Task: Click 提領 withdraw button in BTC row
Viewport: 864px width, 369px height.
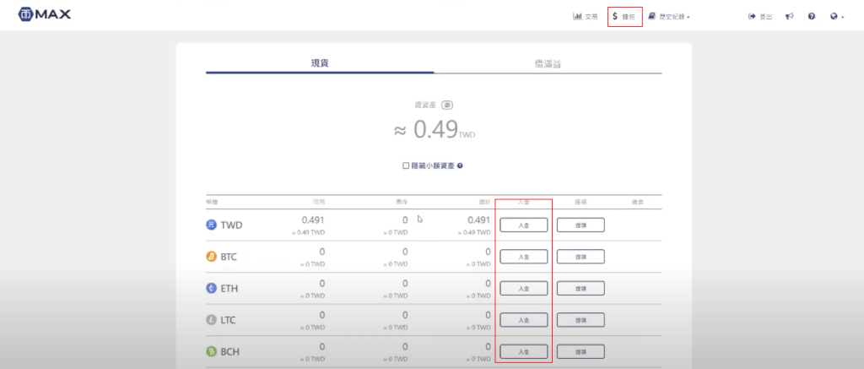Action: (580, 257)
